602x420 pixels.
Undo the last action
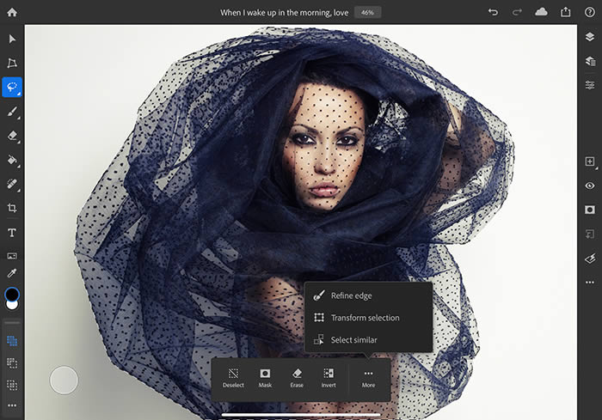[x=493, y=13]
